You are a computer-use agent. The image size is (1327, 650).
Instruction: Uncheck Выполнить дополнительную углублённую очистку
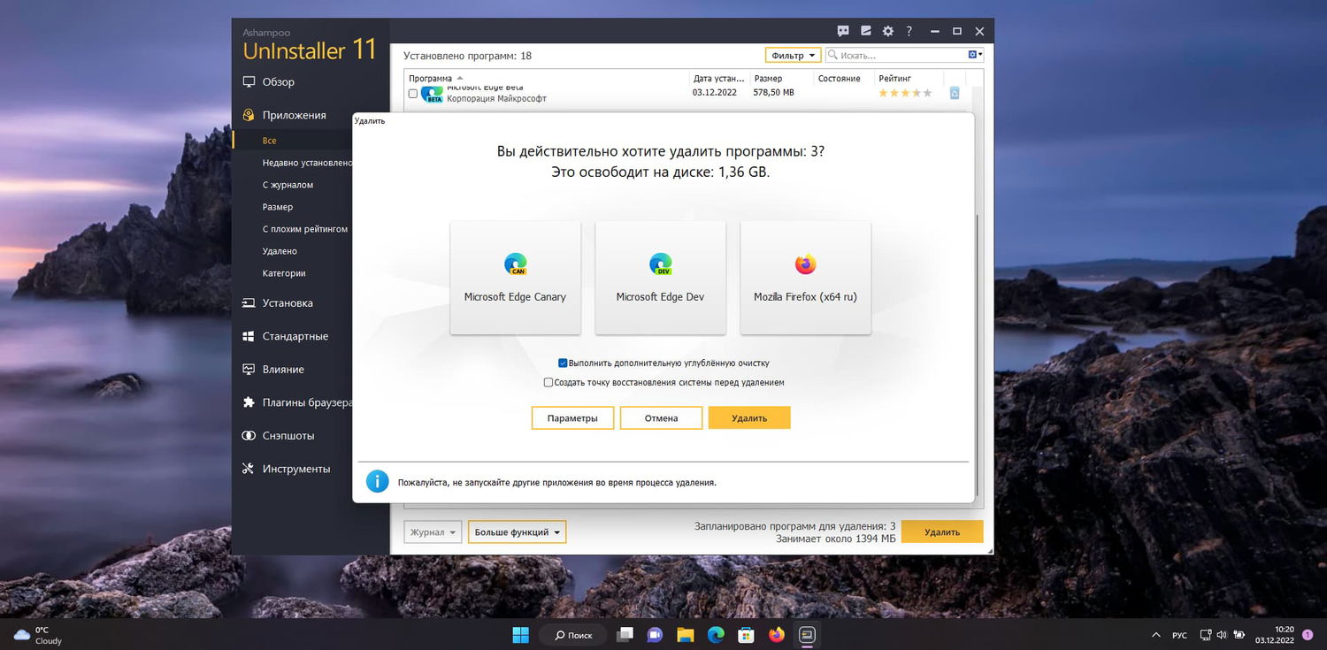[x=563, y=363]
